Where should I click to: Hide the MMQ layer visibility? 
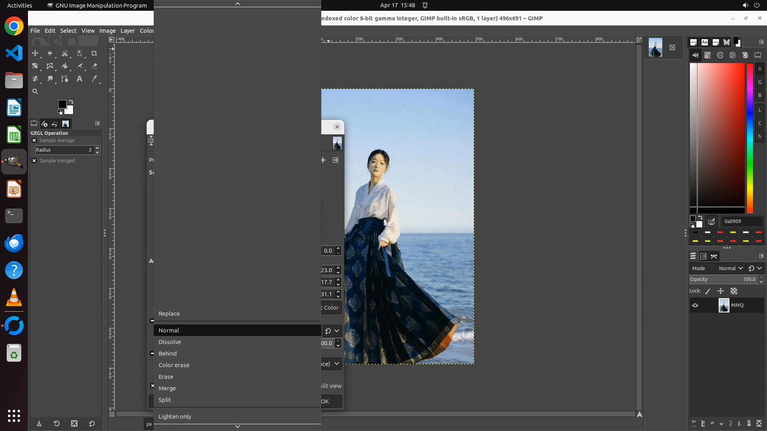pyautogui.click(x=695, y=305)
